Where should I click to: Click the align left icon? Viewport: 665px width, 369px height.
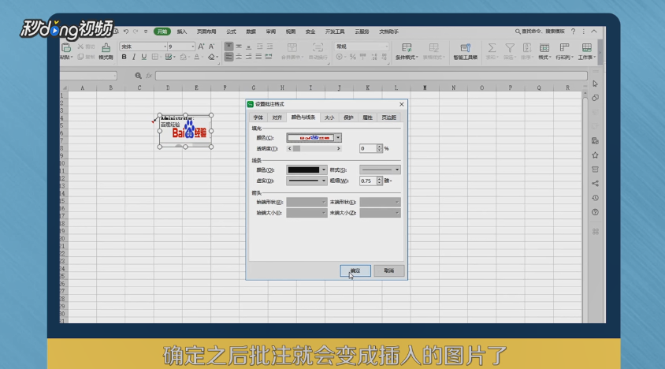click(228, 57)
